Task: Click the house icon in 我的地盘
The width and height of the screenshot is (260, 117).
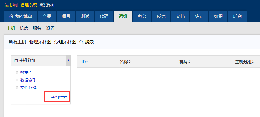Action: (x=11, y=17)
